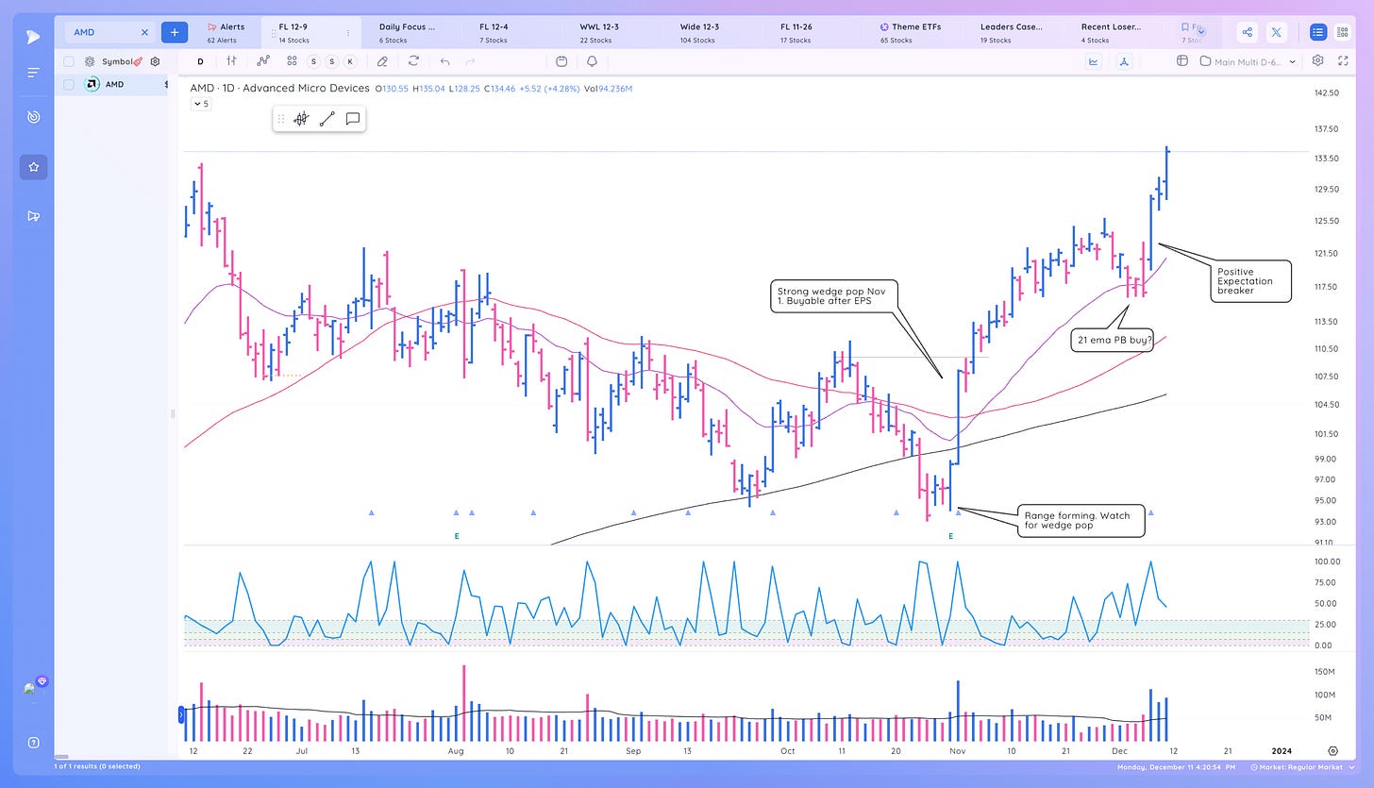Create alert with the bell icon
The image size is (1374, 788).
tap(593, 61)
